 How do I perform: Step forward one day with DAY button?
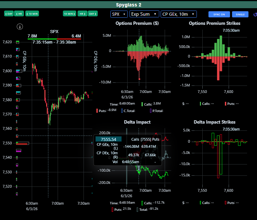93,14
